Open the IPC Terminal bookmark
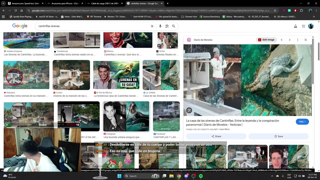Screen dimensions: 320x180 (x=94, y=16)
